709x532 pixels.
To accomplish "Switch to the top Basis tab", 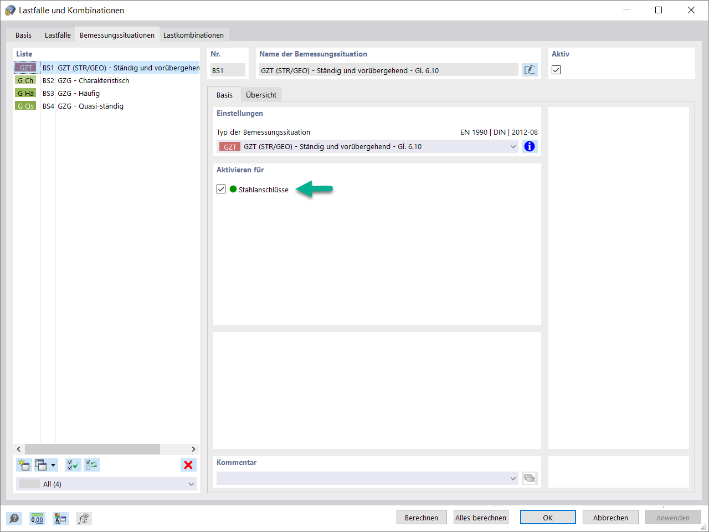I will point(23,35).
